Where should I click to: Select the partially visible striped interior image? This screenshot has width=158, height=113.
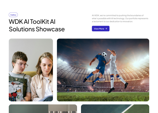pos(43,109)
